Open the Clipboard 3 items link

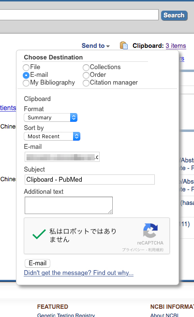coord(176,46)
